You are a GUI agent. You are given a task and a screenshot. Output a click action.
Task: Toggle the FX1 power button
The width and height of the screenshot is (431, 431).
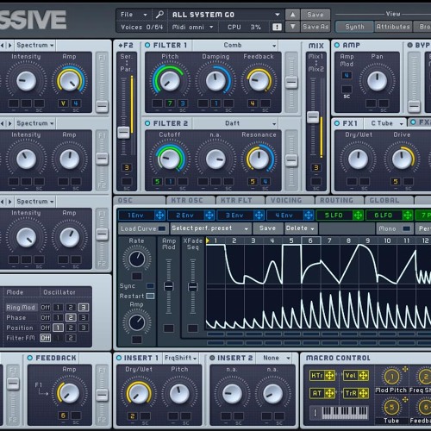(x=337, y=123)
